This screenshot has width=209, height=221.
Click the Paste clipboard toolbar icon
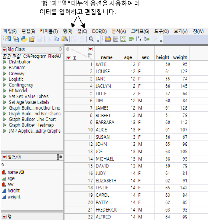point(65,39)
